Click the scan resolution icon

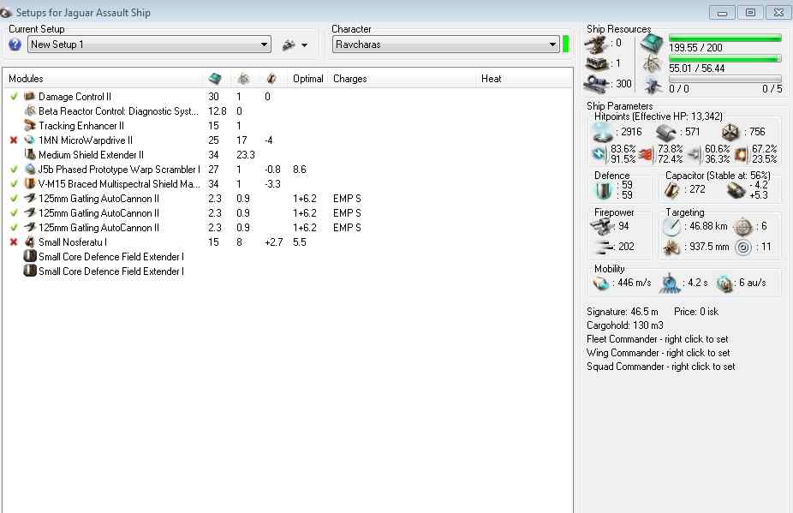tap(671, 248)
